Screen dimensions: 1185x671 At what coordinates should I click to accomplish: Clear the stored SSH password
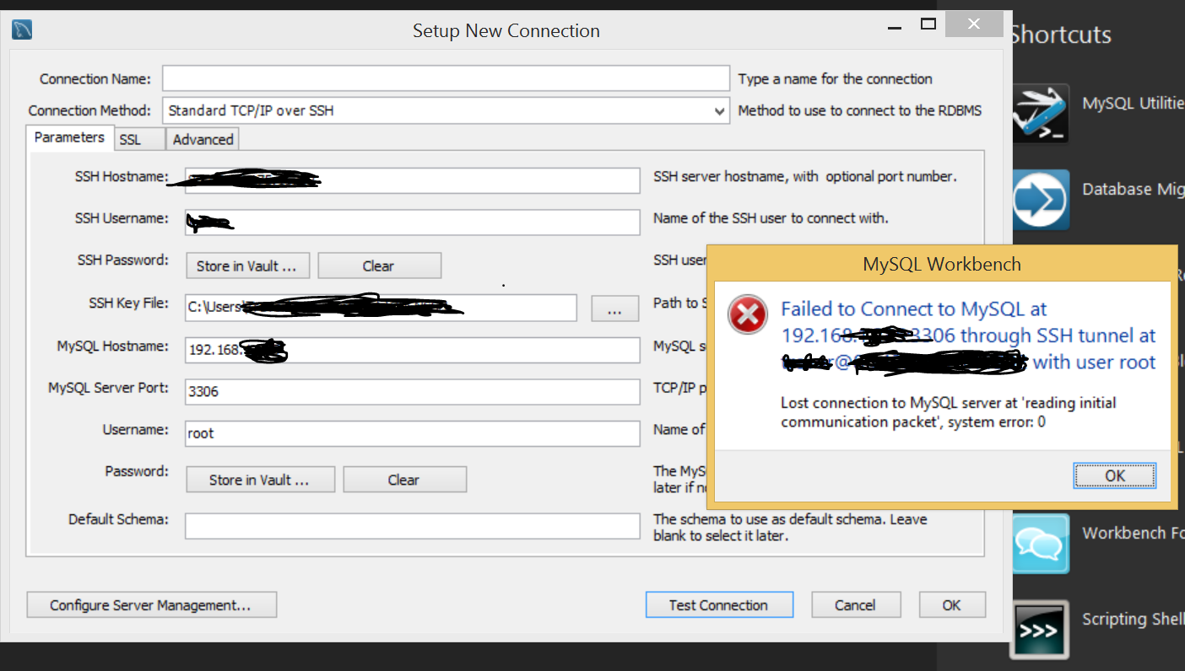379,266
